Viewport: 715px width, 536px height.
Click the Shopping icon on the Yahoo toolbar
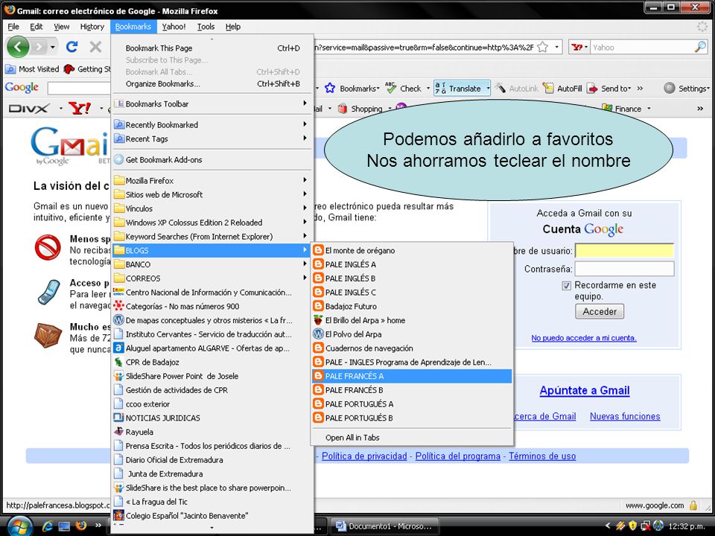[x=343, y=109]
